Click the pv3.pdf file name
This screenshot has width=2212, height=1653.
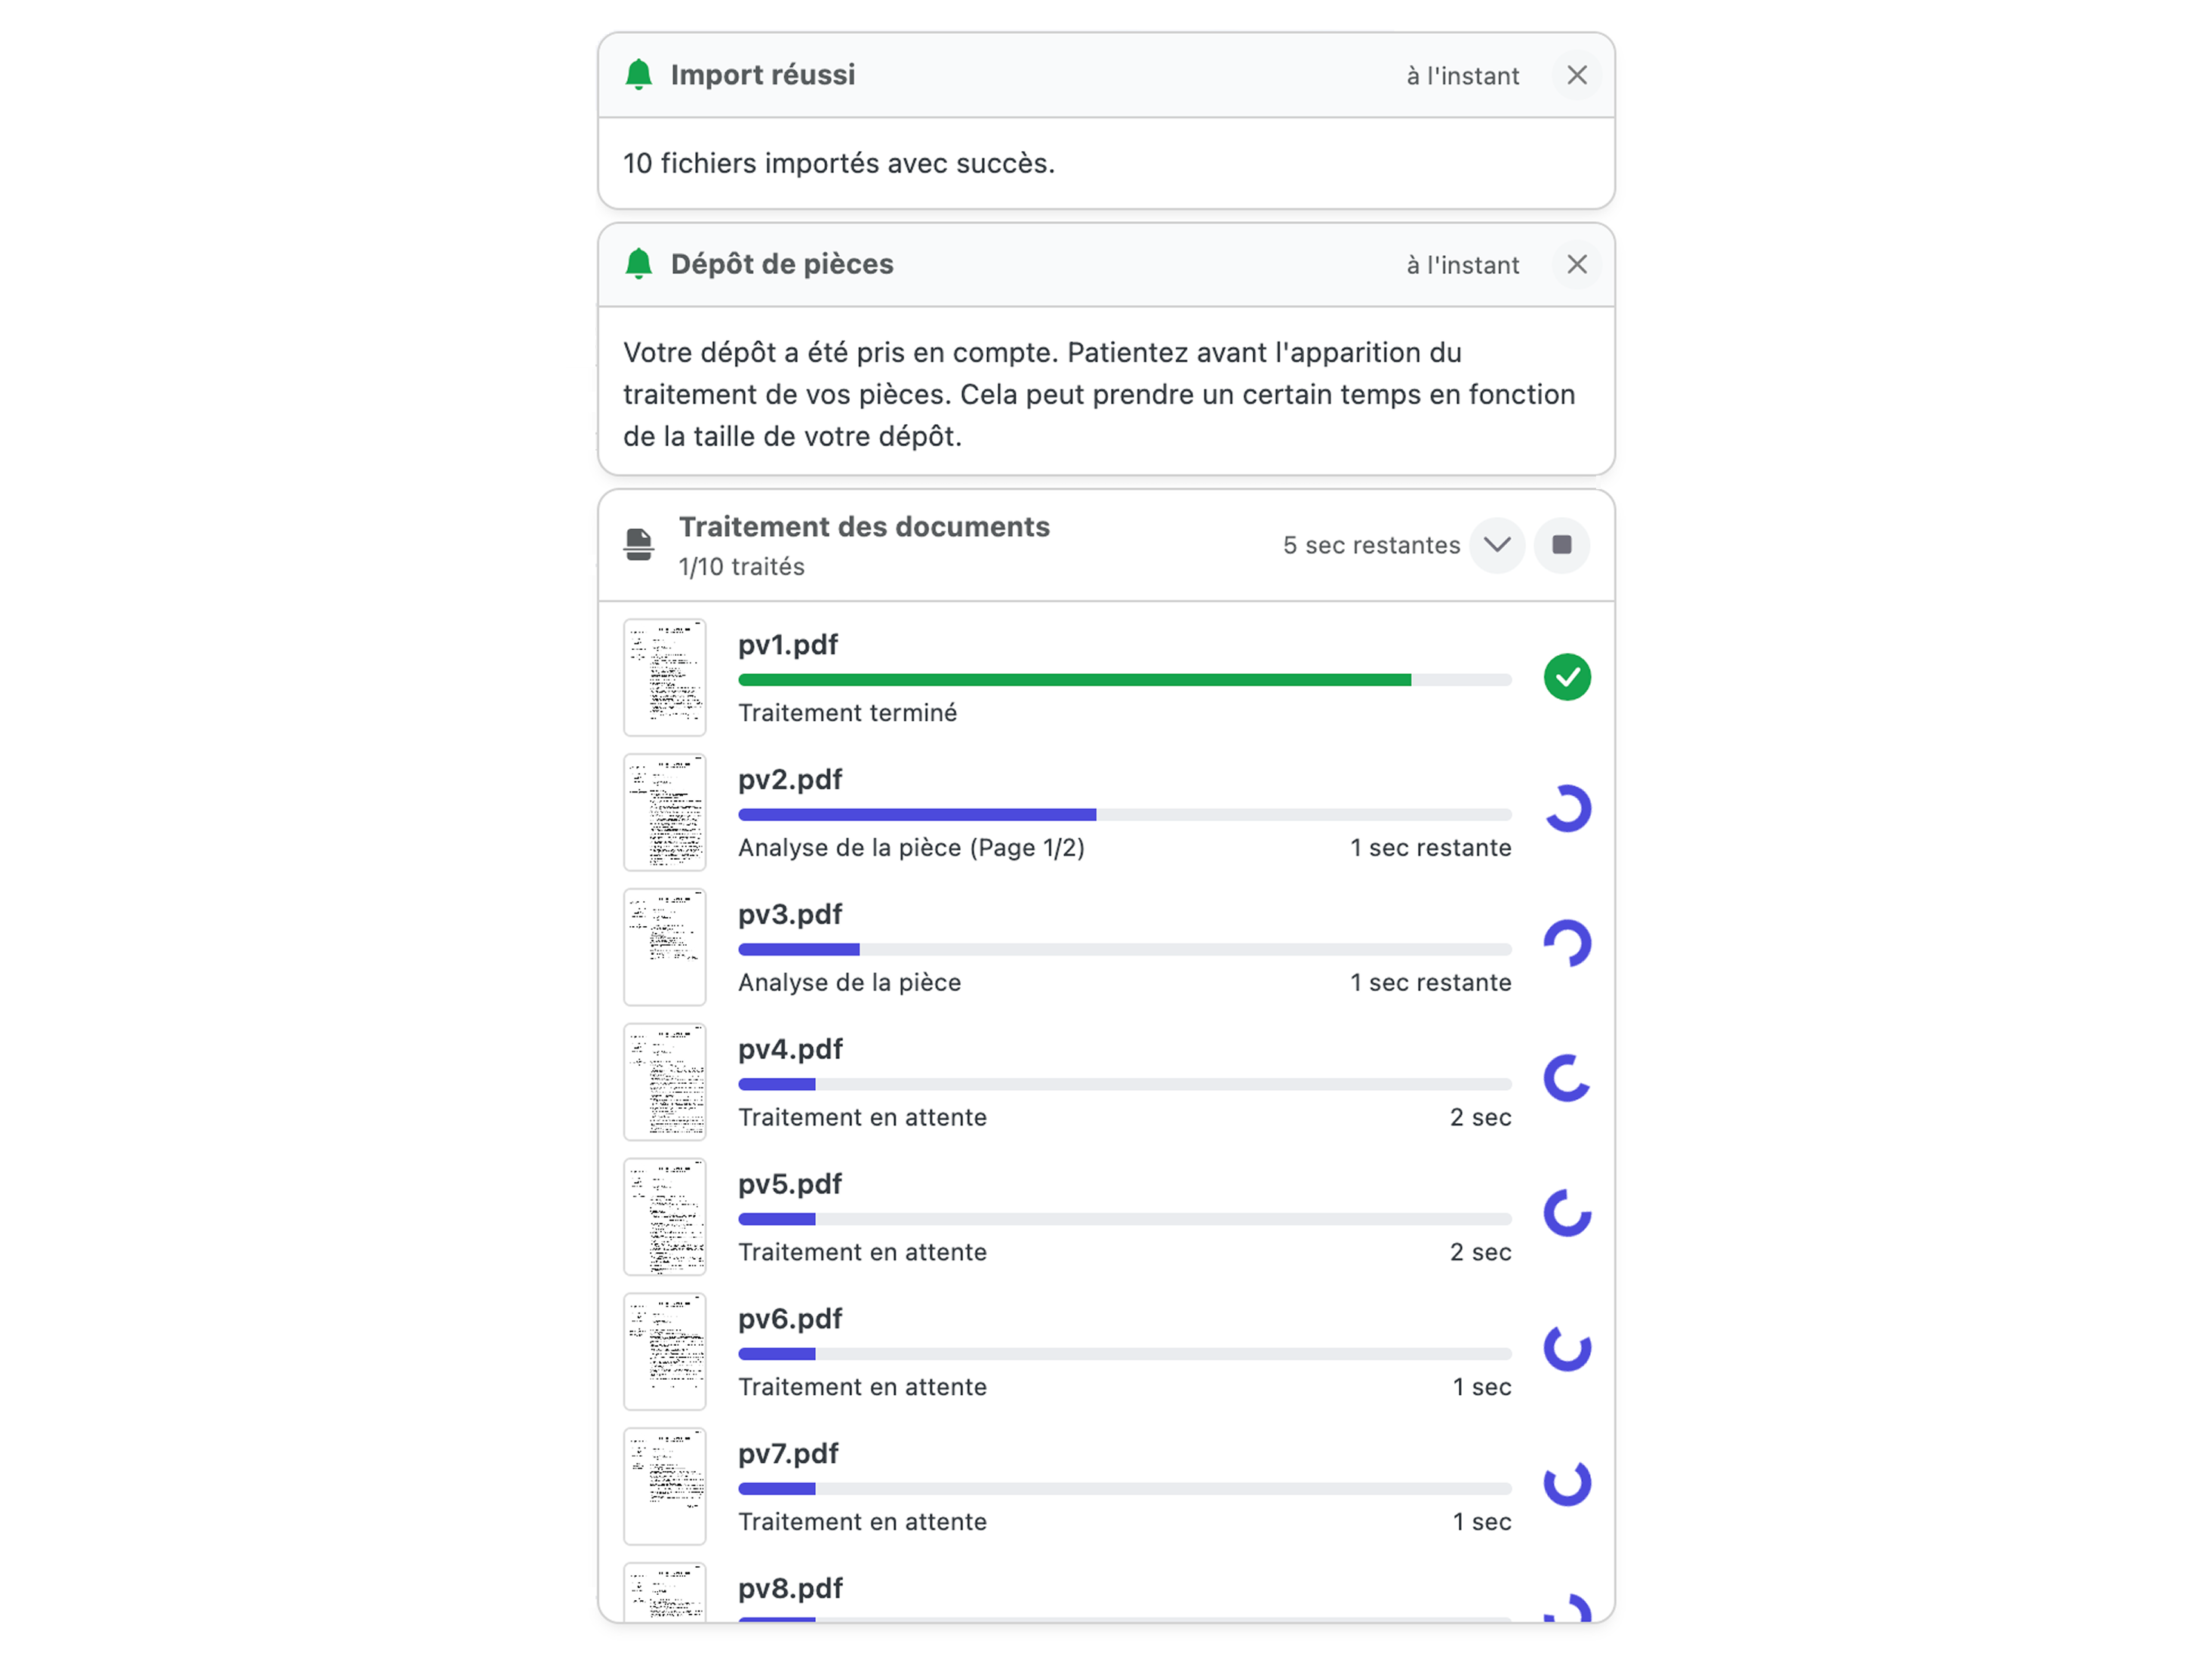tap(790, 914)
